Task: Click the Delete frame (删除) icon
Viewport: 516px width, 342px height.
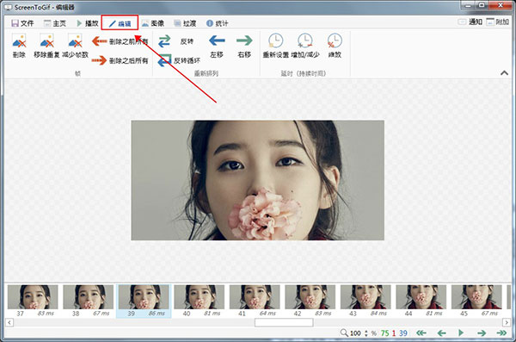Action: tap(19, 41)
